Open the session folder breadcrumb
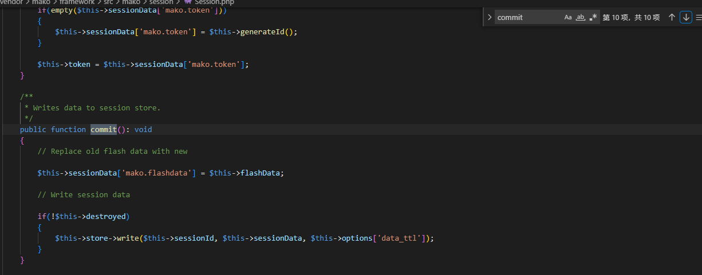This screenshot has width=702, height=275. pos(161,2)
